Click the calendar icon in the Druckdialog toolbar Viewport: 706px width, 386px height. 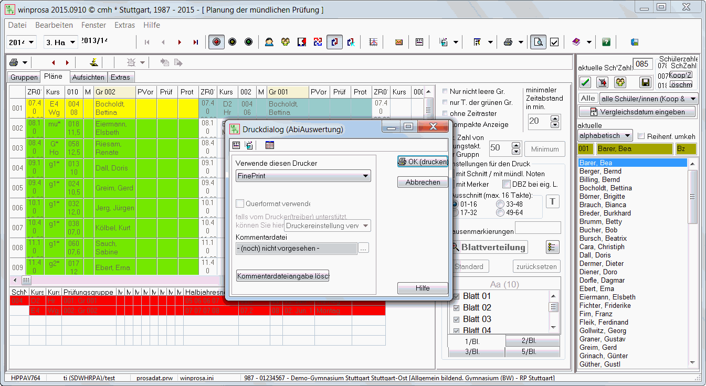click(x=270, y=145)
